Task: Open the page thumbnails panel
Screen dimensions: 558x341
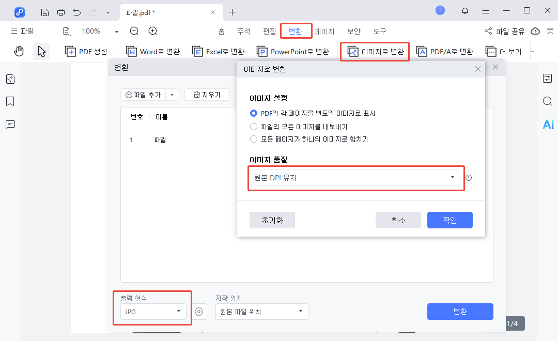Action: pos(10,79)
